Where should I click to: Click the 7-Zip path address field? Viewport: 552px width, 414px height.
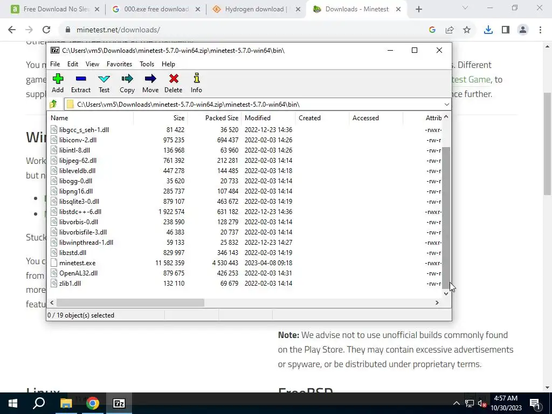tap(254, 104)
